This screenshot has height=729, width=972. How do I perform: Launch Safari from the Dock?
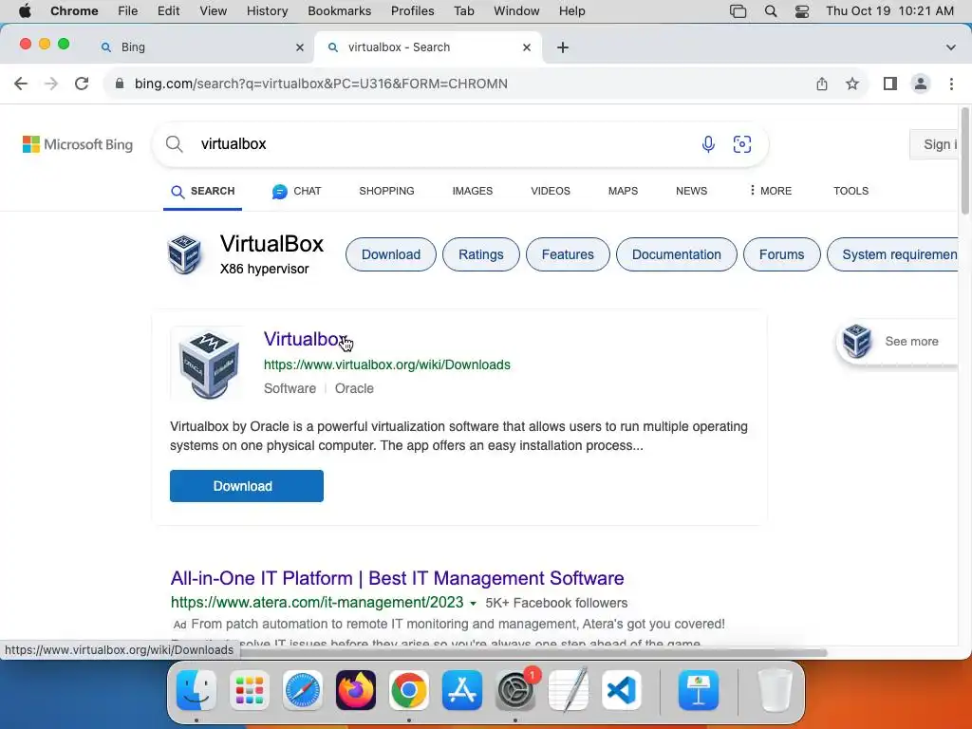click(x=303, y=690)
